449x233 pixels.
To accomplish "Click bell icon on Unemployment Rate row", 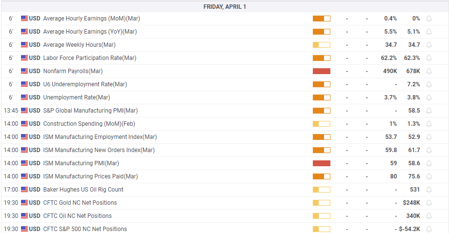I will coord(429,97).
